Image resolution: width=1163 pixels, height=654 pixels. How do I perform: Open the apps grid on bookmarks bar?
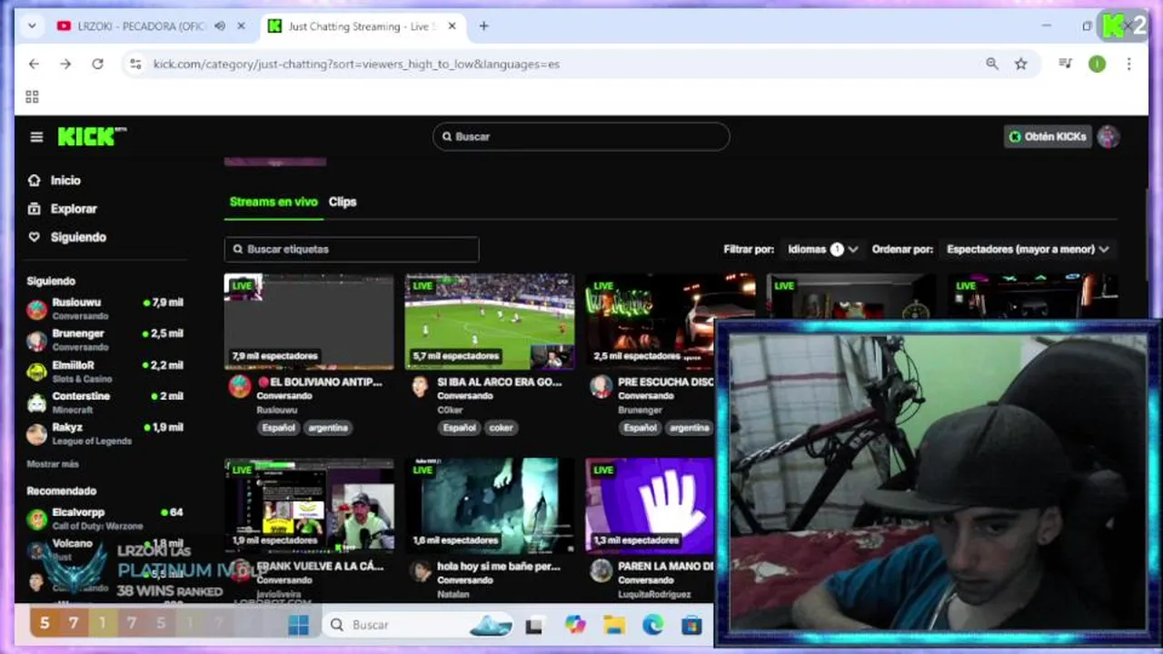[32, 96]
